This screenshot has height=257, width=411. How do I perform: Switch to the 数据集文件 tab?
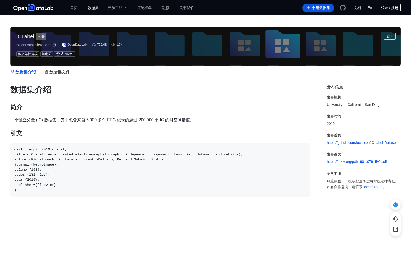coord(57,72)
